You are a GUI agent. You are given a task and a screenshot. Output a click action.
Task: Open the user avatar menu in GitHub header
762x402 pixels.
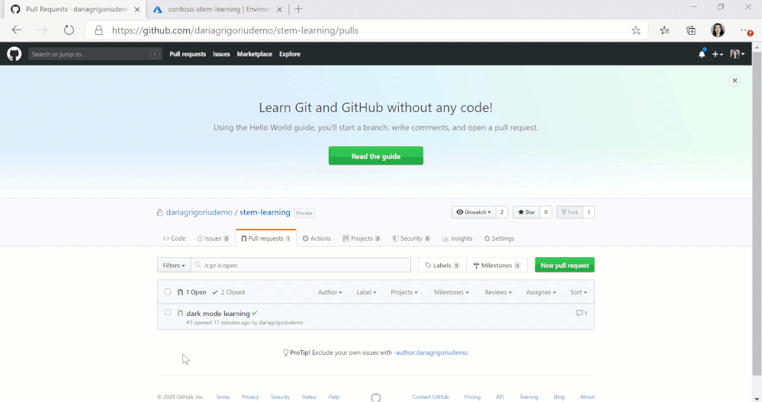738,54
